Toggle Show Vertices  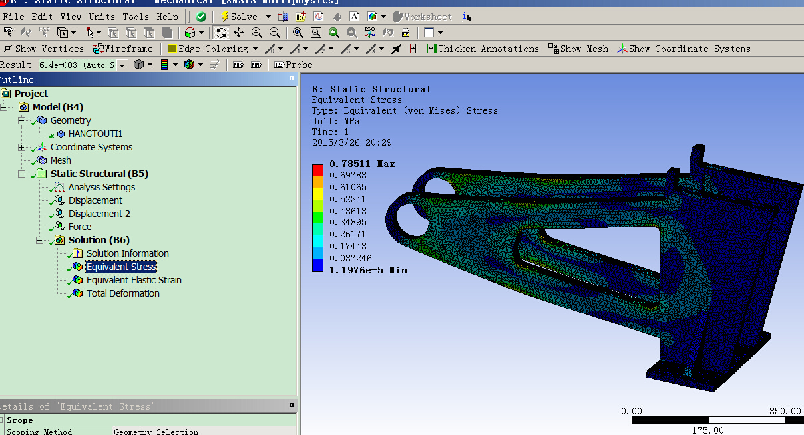[44, 49]
